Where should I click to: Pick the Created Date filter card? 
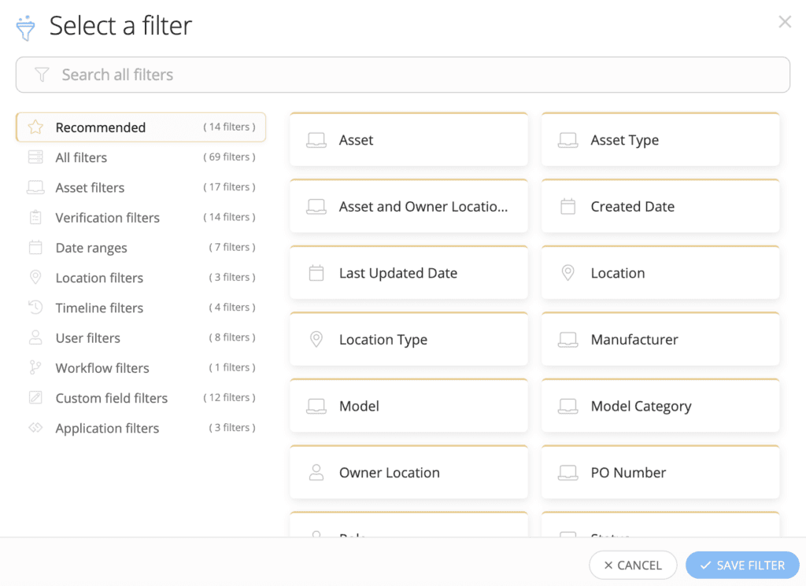[660, 206]
